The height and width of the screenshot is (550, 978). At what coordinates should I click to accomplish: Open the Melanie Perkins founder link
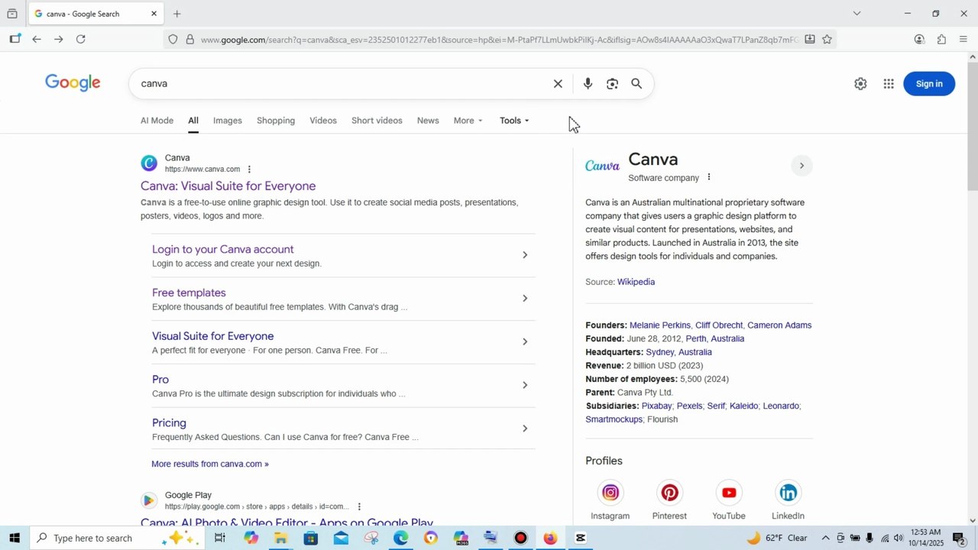(x=660, y=325)
